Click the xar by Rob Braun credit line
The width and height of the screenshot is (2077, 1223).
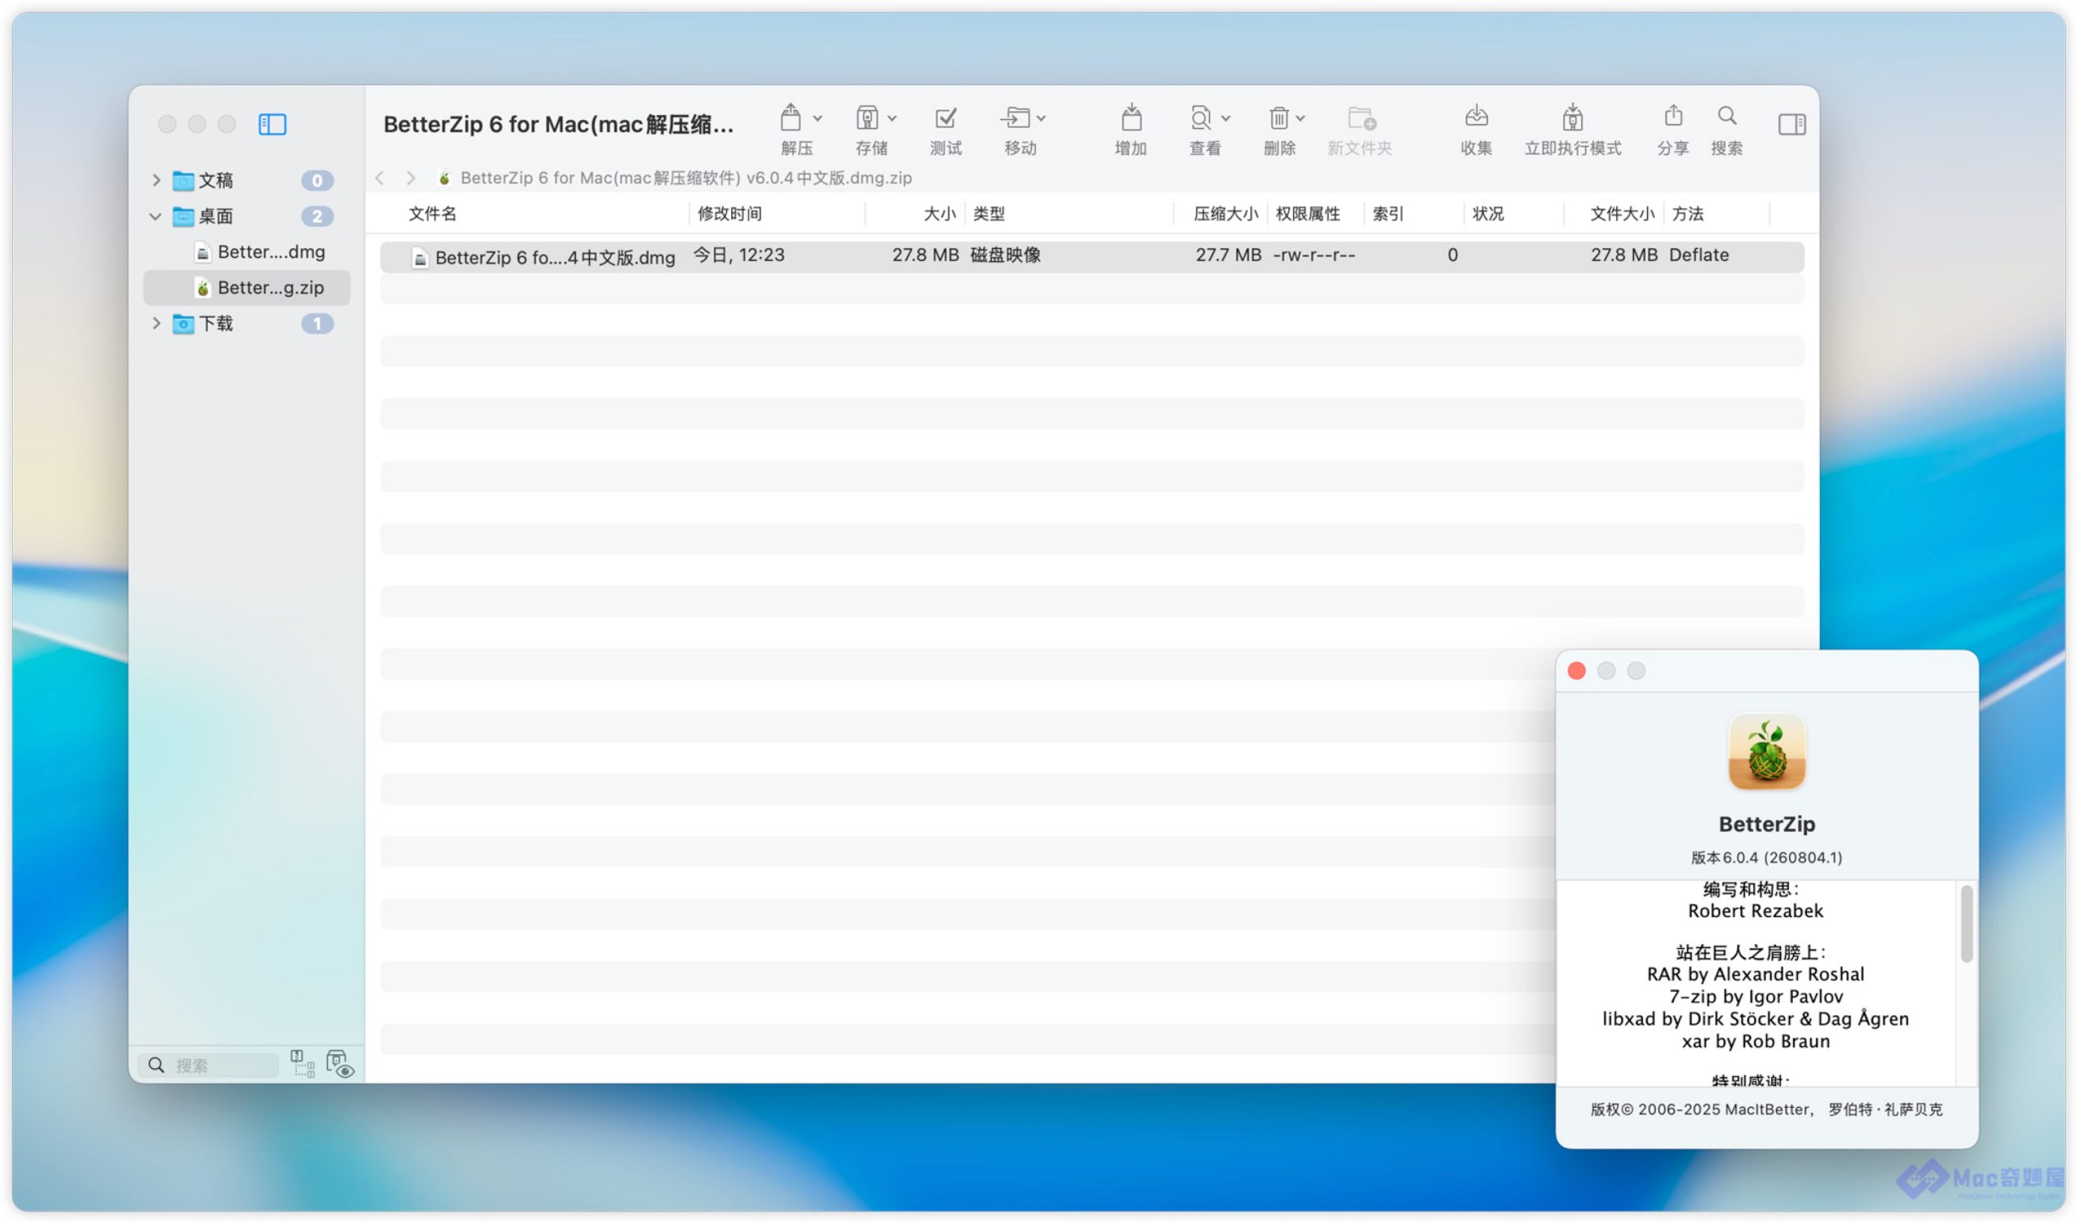(x=1756, y=1041)
